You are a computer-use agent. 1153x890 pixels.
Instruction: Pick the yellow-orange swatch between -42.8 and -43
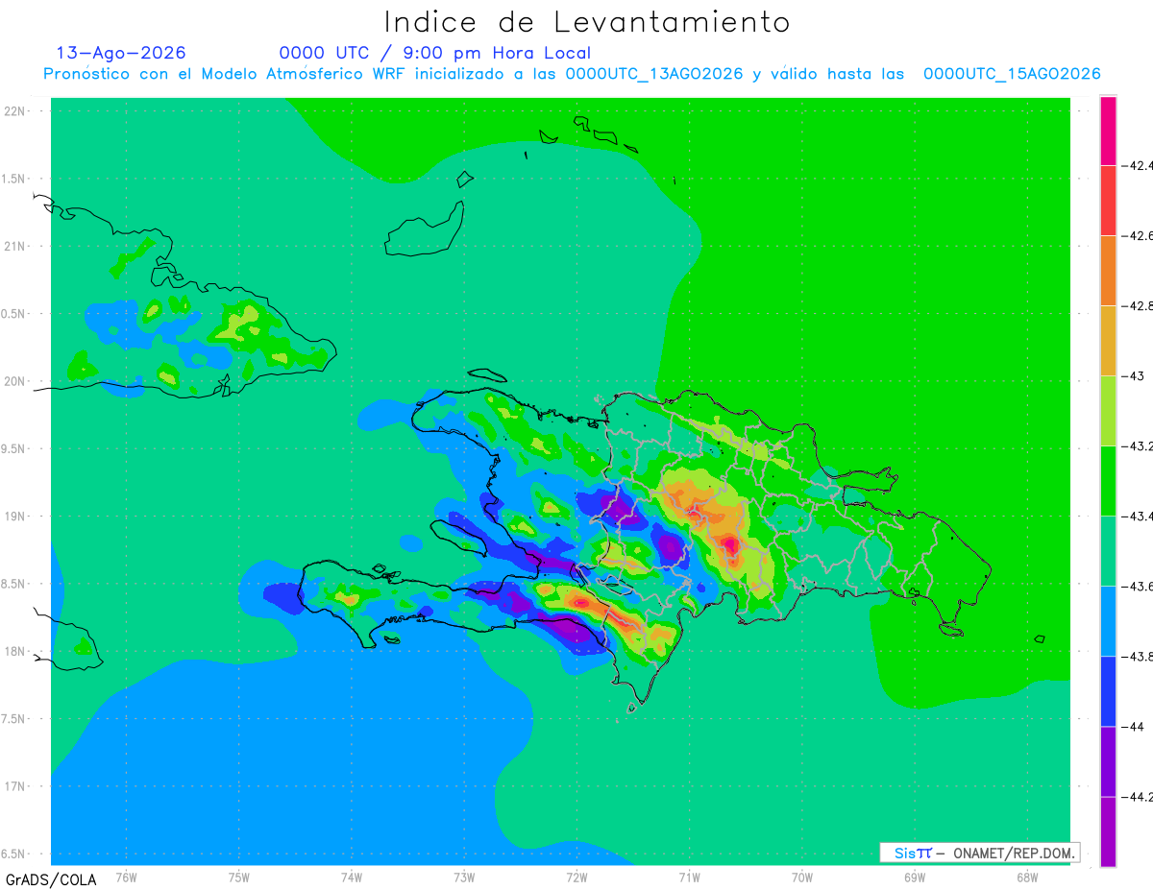click(1109, 341)
